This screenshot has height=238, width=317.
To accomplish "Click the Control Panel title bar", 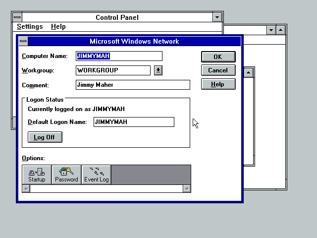I will pos(117,17).
